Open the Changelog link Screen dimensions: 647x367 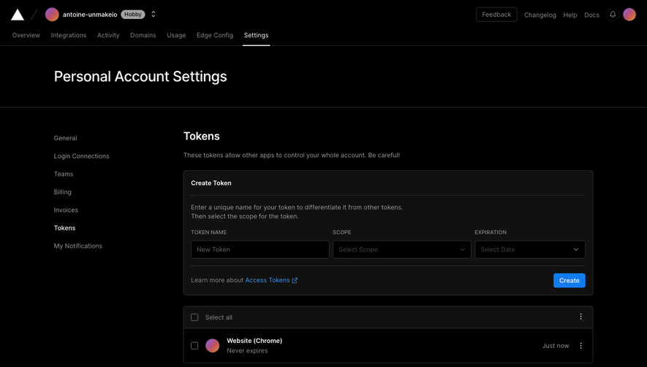(x=540, y=15)
